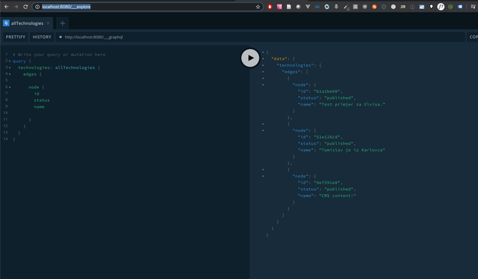Click the PRETTIFY button
This screenshot has height=279, width=478.
pyautogui.click(x=16, y=37)
